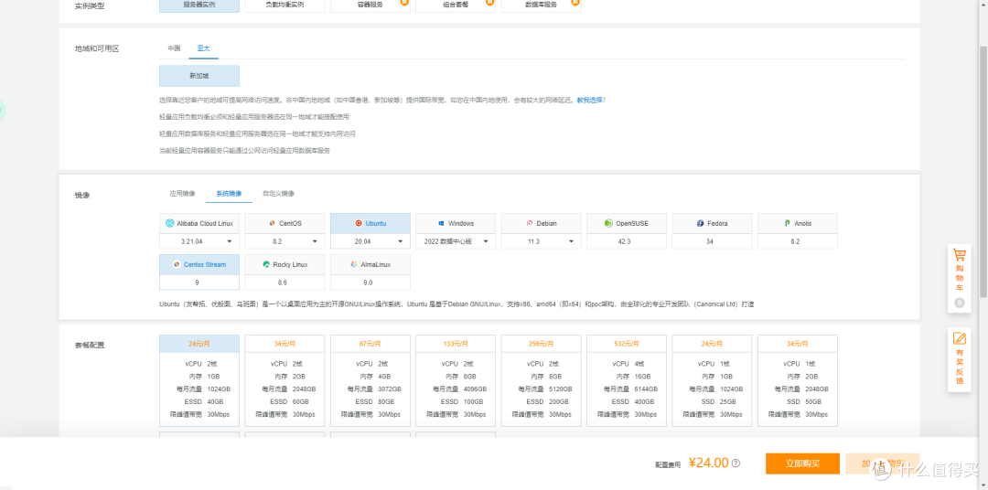
Task: Select the Fedora image
Action: pos(712,223)
